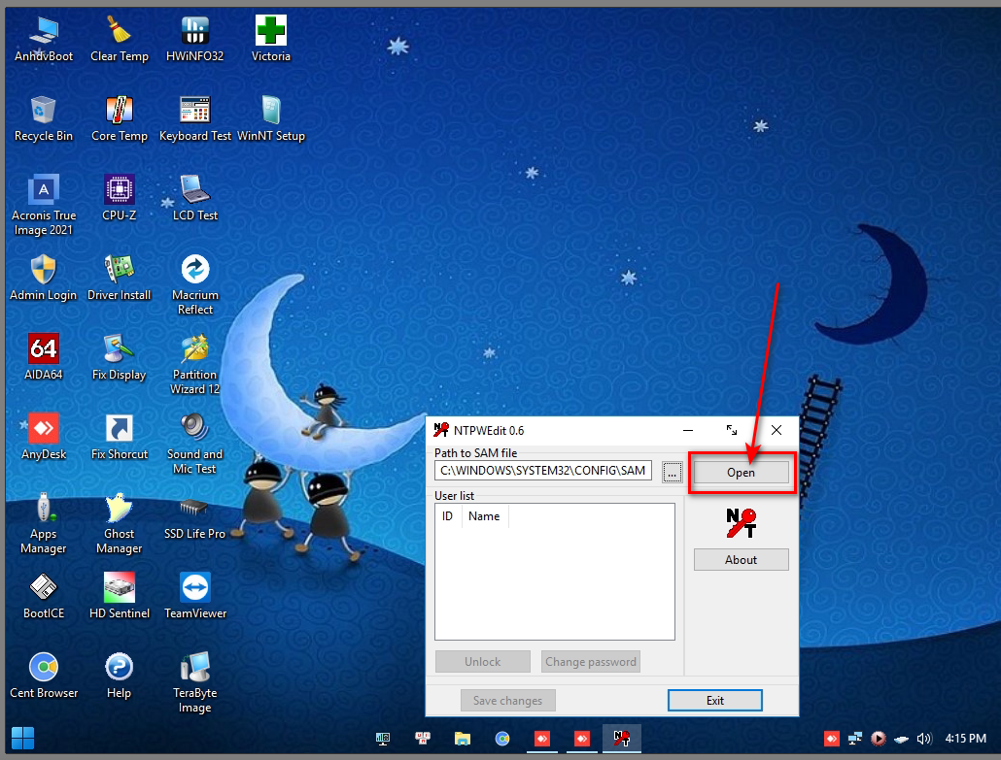
Task: Click the AnyDesk icon in system tray
Action: [832, 739]
